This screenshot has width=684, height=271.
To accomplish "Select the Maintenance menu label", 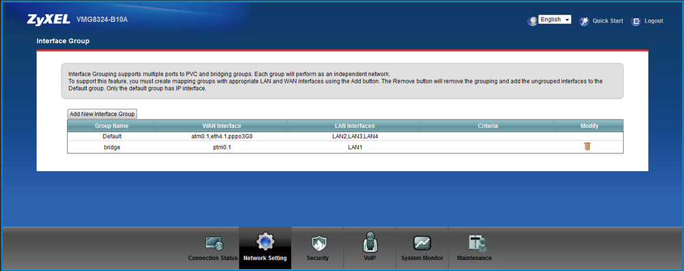I will tap(474, 258).
